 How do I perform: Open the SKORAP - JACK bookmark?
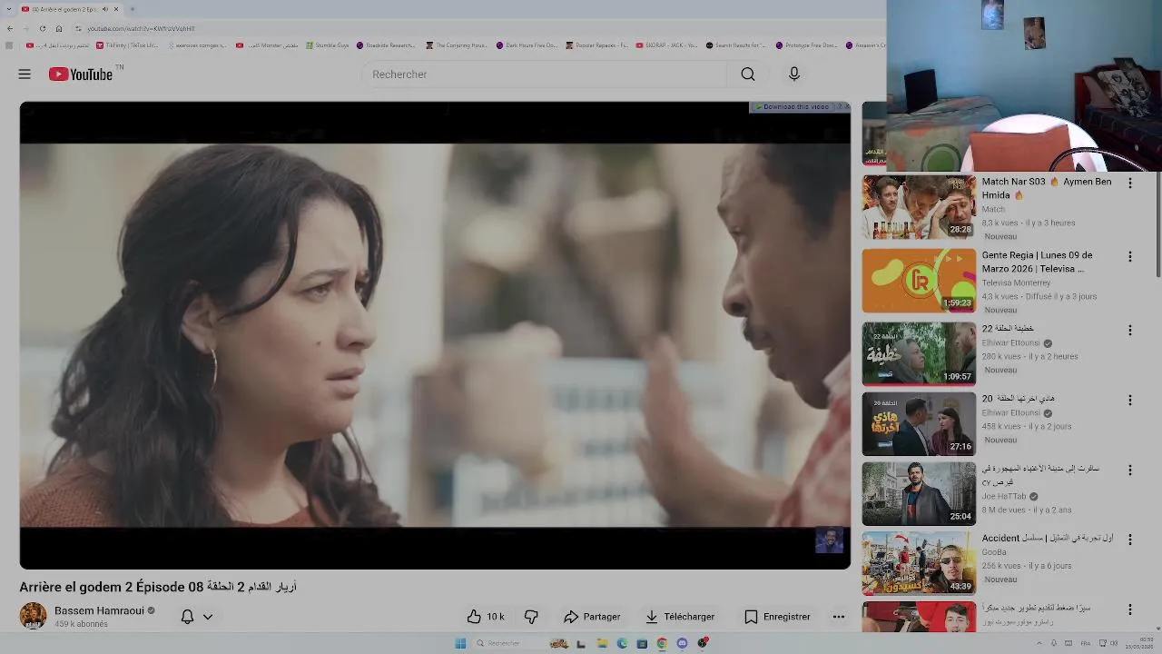(x=666, y=45)
